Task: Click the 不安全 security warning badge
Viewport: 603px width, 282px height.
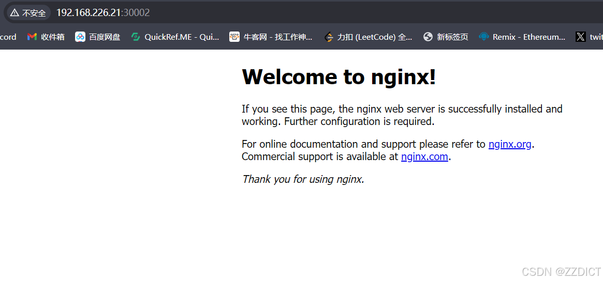Action: point(28,13)
